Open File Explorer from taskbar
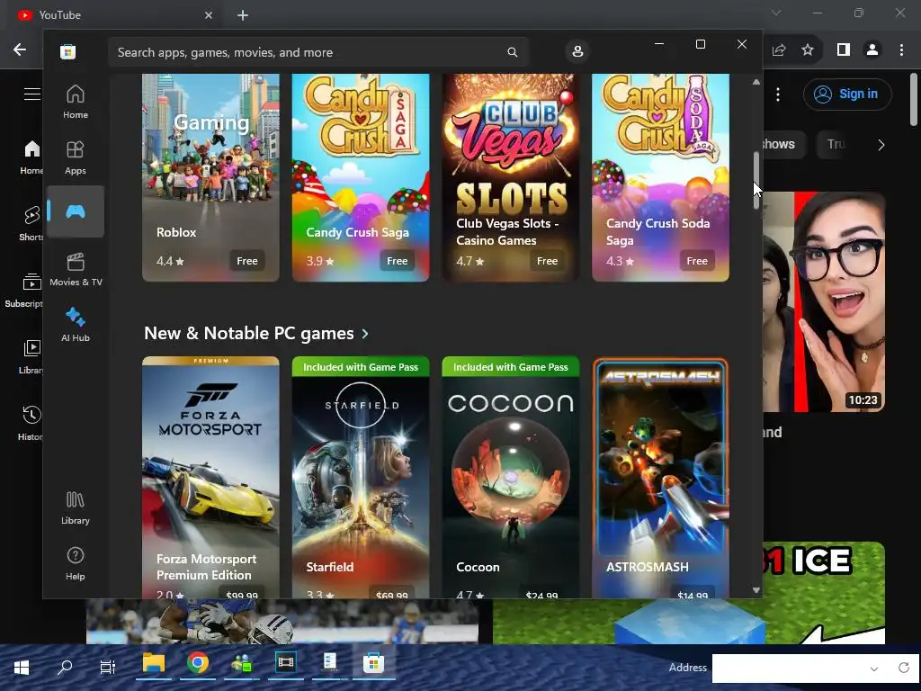This screenshot has width=921, height=691. coord(153,664)
